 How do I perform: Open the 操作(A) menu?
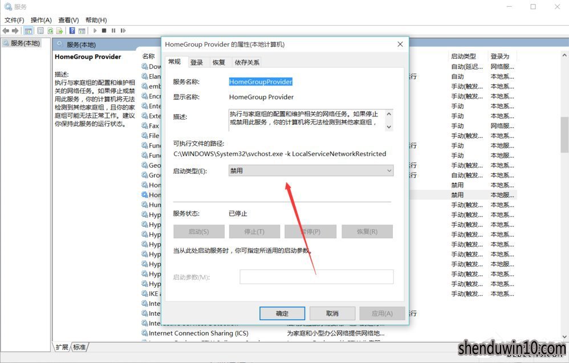[x=41, y=20]
